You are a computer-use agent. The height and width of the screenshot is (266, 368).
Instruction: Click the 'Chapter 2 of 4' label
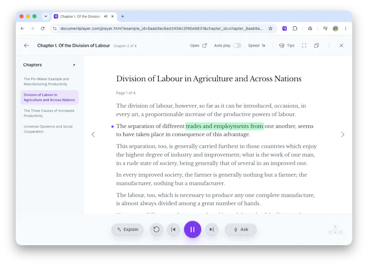pyautogui.click(x=125, y=46)
